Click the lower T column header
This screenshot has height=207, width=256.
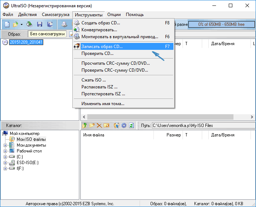click(x=192, y=135)
